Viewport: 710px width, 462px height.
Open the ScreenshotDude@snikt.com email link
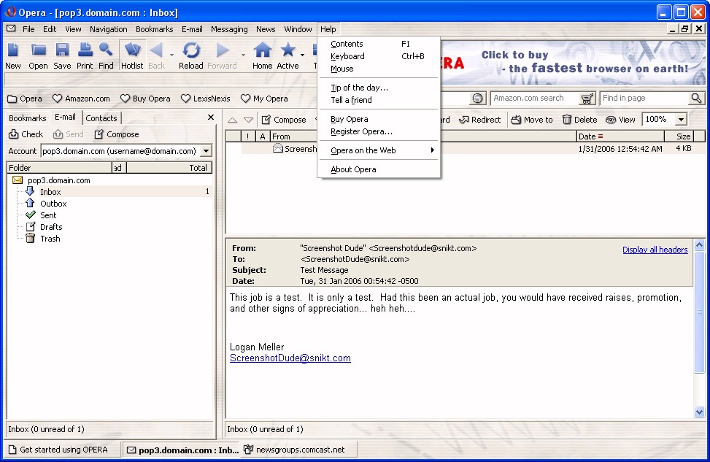point(290,358)
